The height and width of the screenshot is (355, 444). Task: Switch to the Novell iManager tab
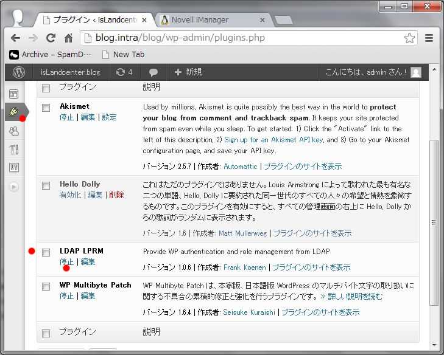tap(213, 20)
